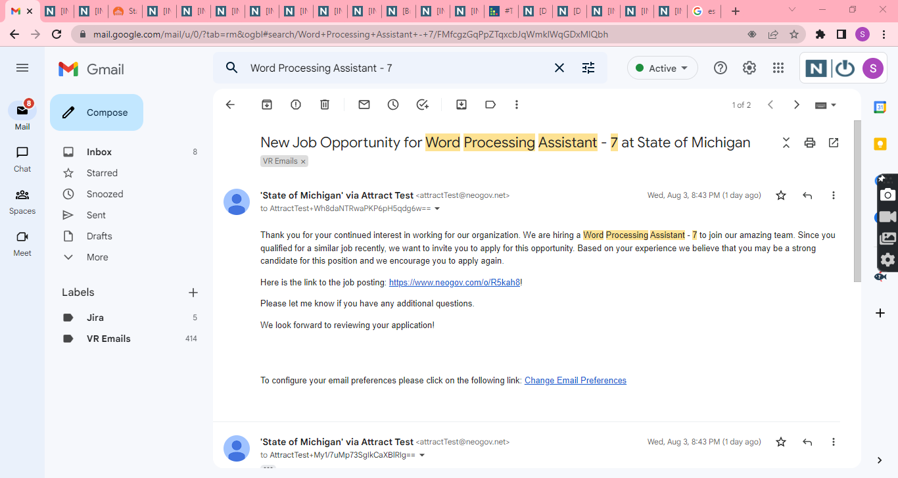Remove the VR Emails label chip
This screenshot has height=478, width=898.
pos(303,161)
